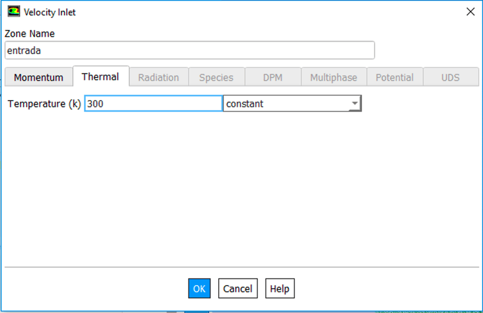Click the Temperature value field showing 300
Viewport: 483px width, 313px height.
click(x=153, y=104)
